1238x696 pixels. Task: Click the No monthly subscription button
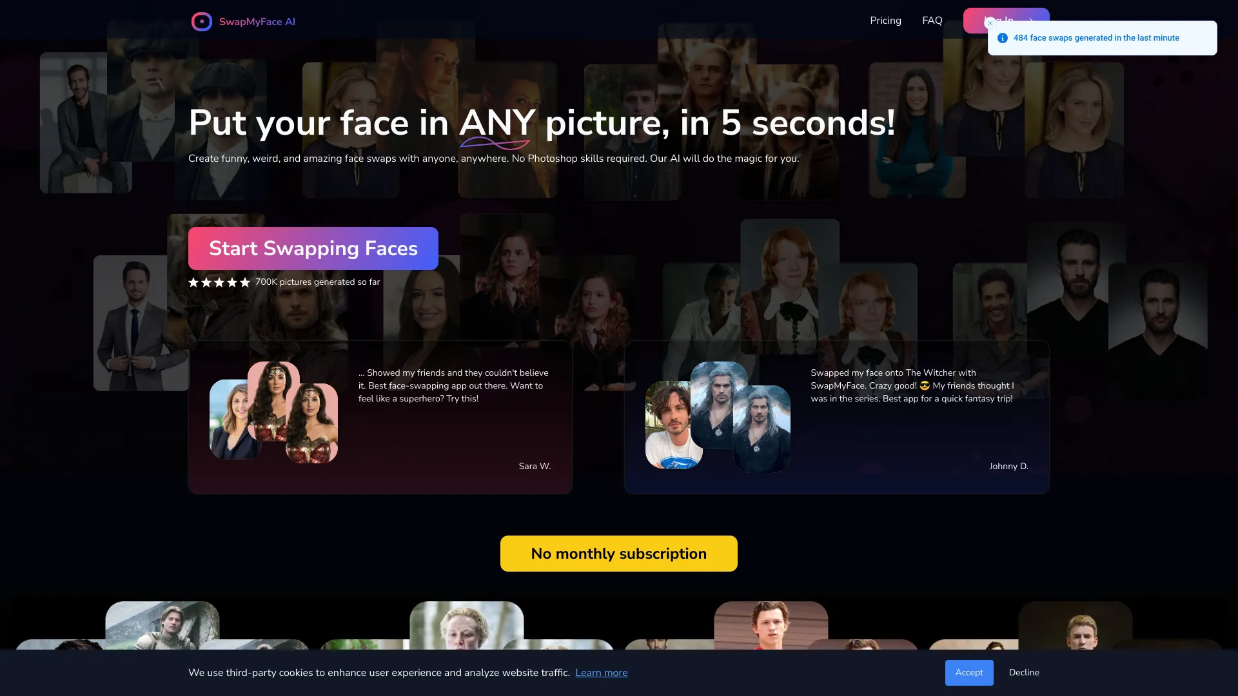[619, 553]
